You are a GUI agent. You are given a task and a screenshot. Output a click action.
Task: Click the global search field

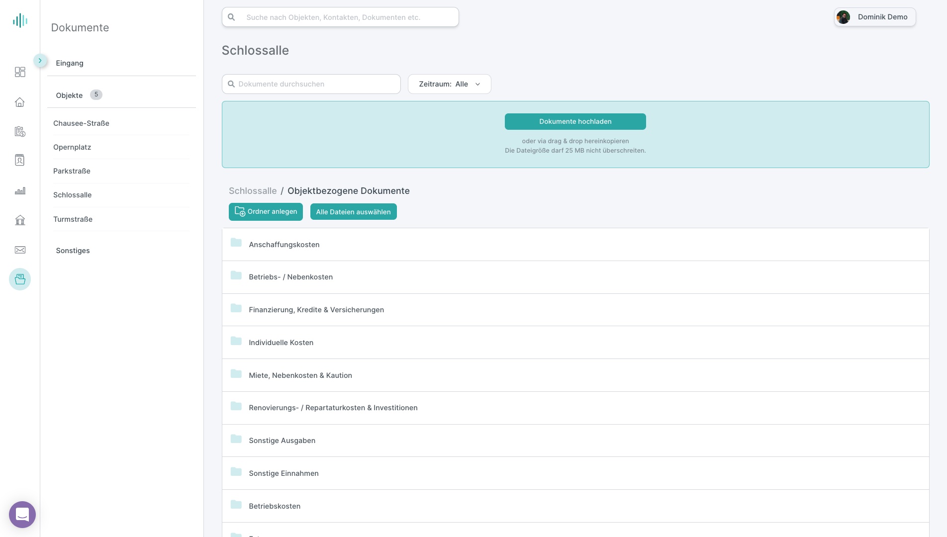[x=340, y=17]
